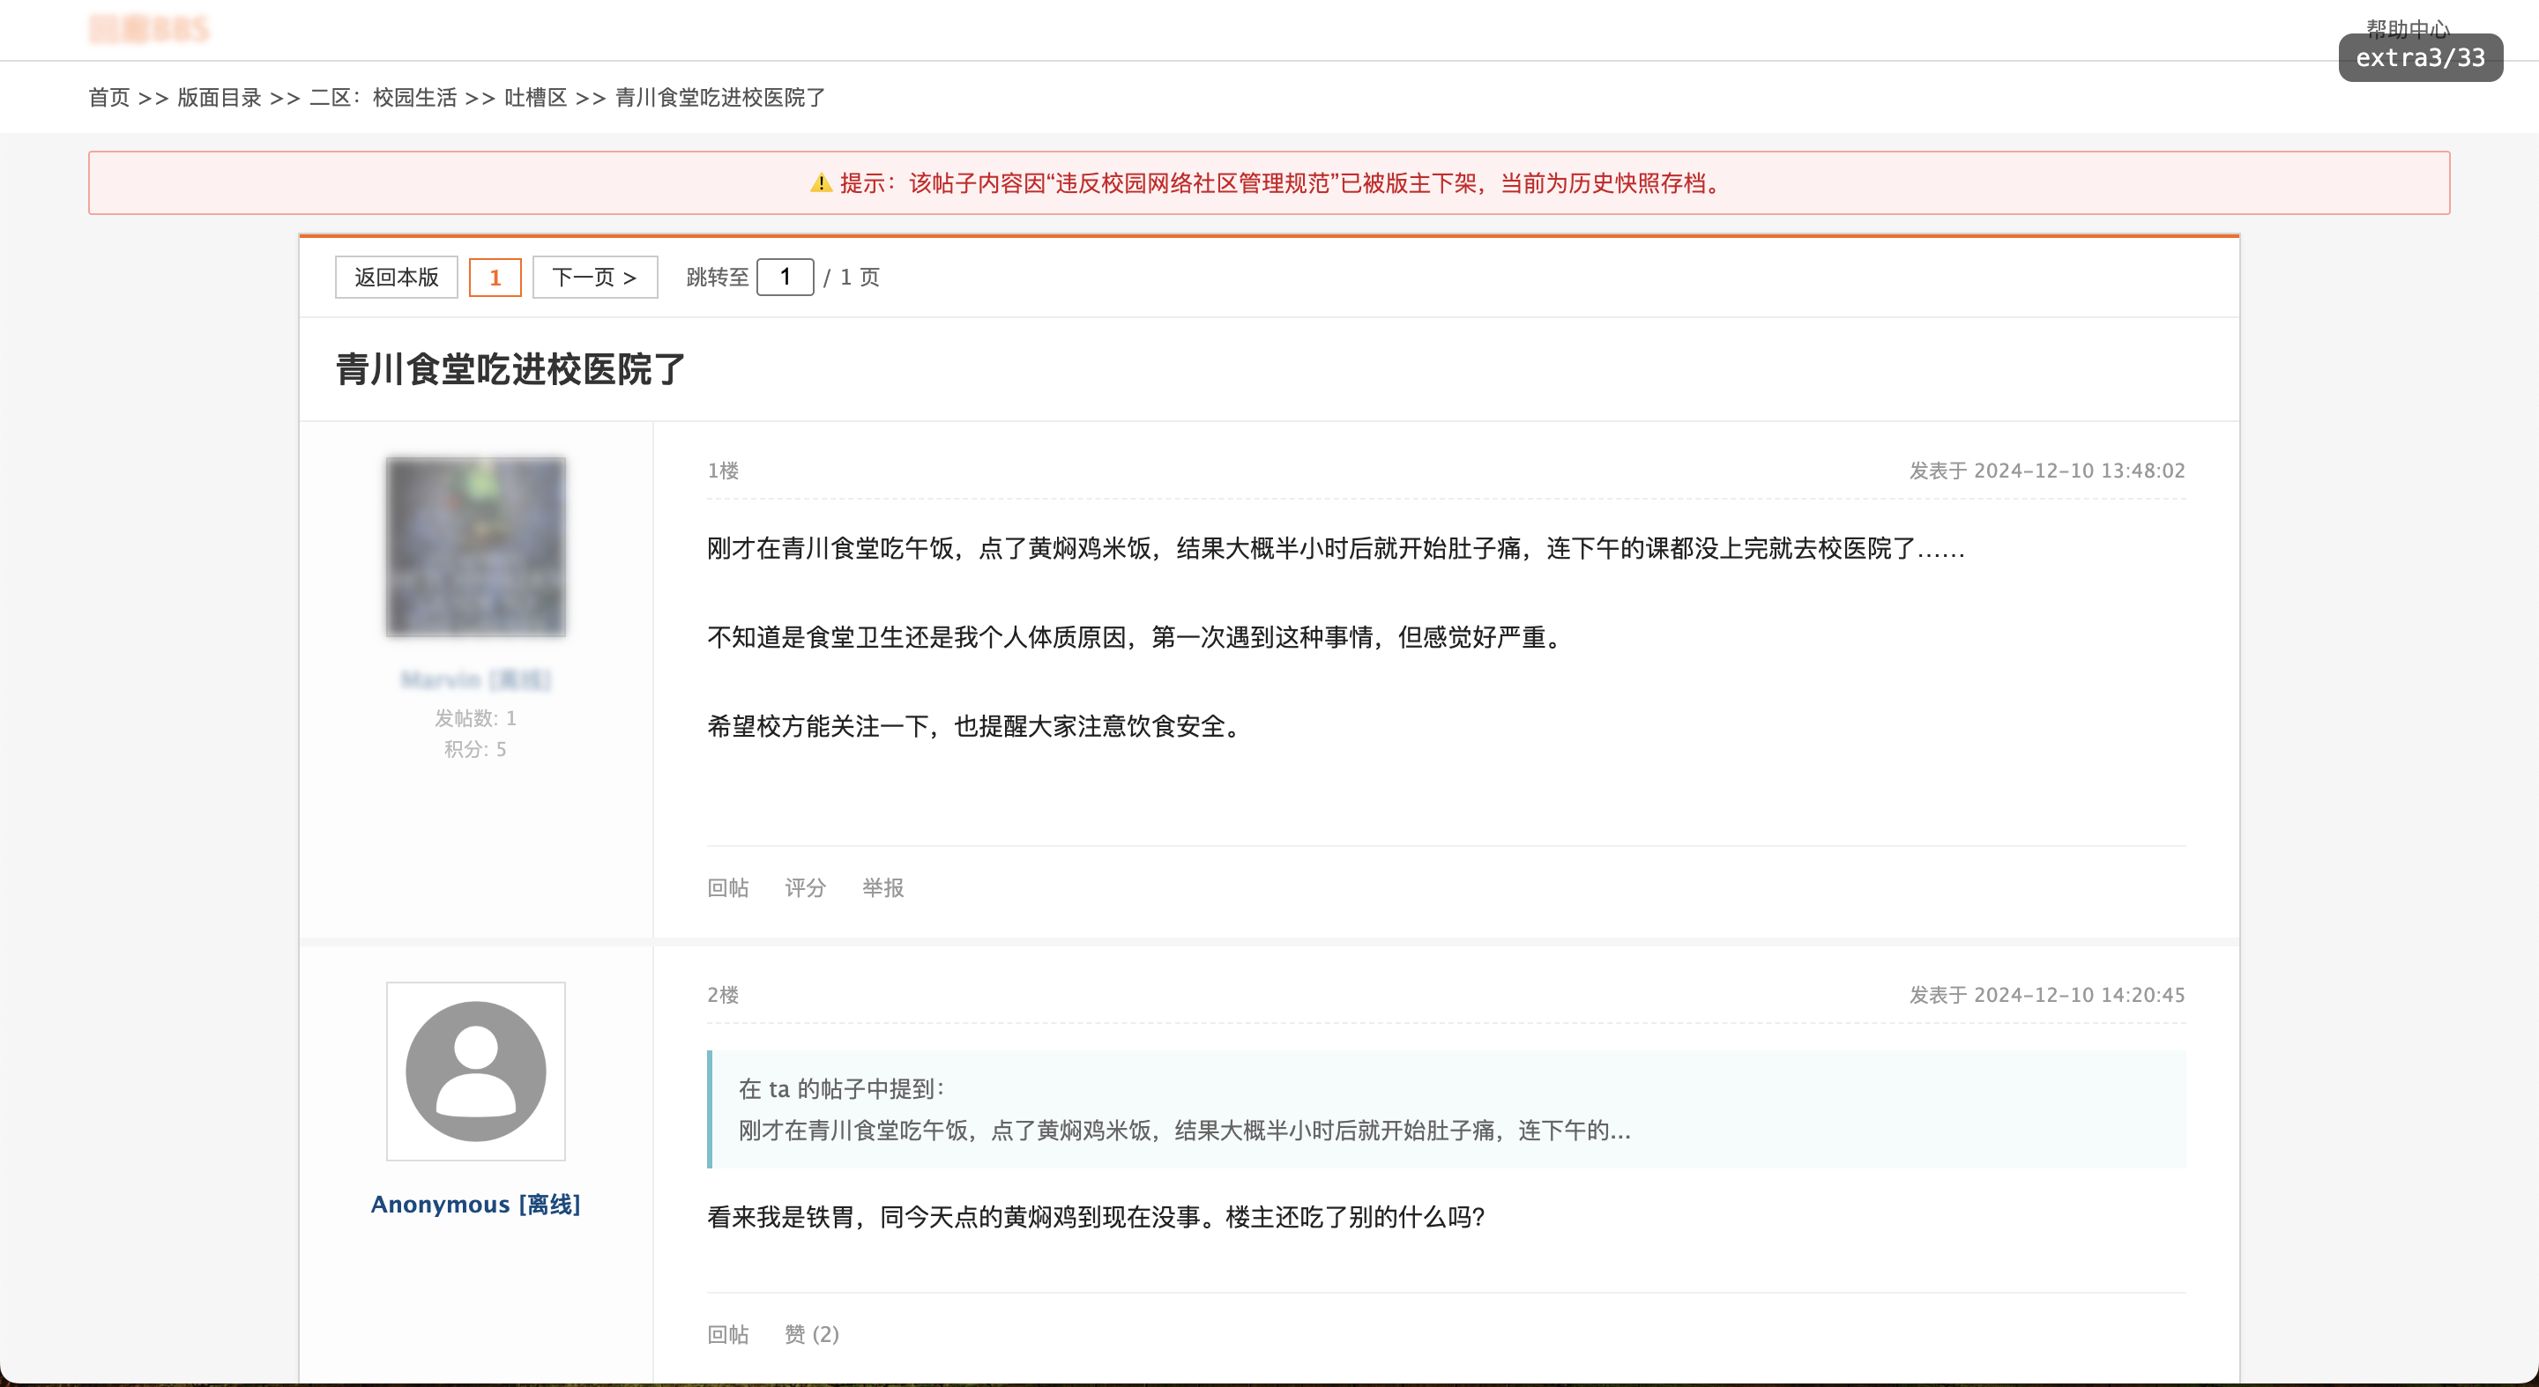The height and width of the screenshot is (1387, 2539).
Task: Click the blurred avatar of first poster
Action: tap(475, 546)
